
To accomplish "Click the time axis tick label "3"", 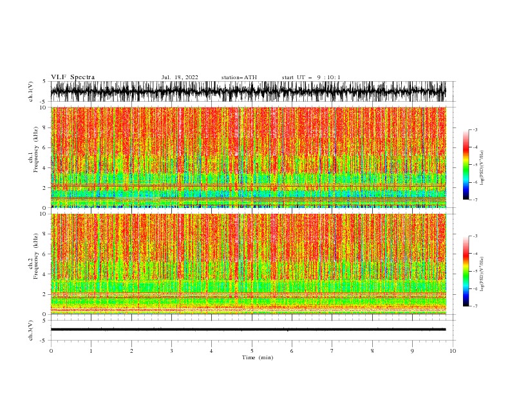I will coord(171,351).
